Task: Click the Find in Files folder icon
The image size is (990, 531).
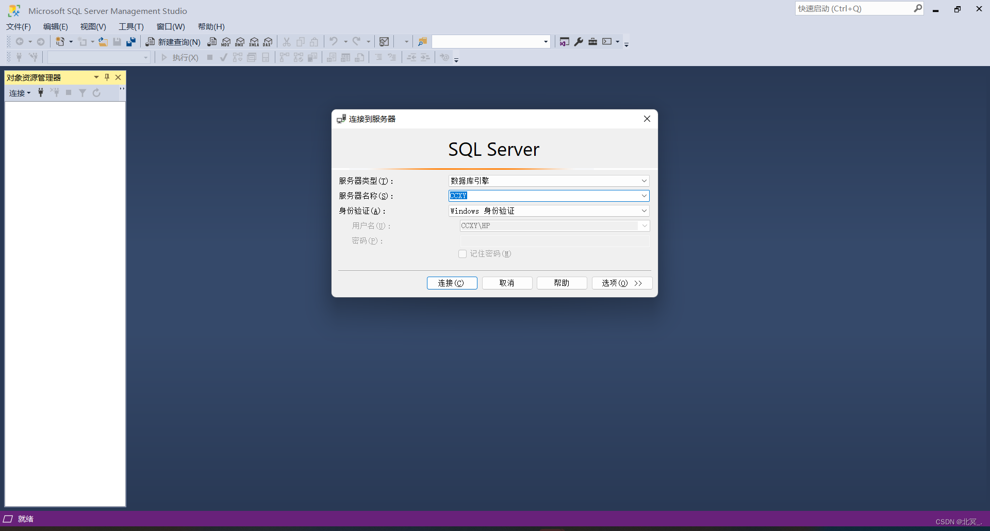Action: 422,42
